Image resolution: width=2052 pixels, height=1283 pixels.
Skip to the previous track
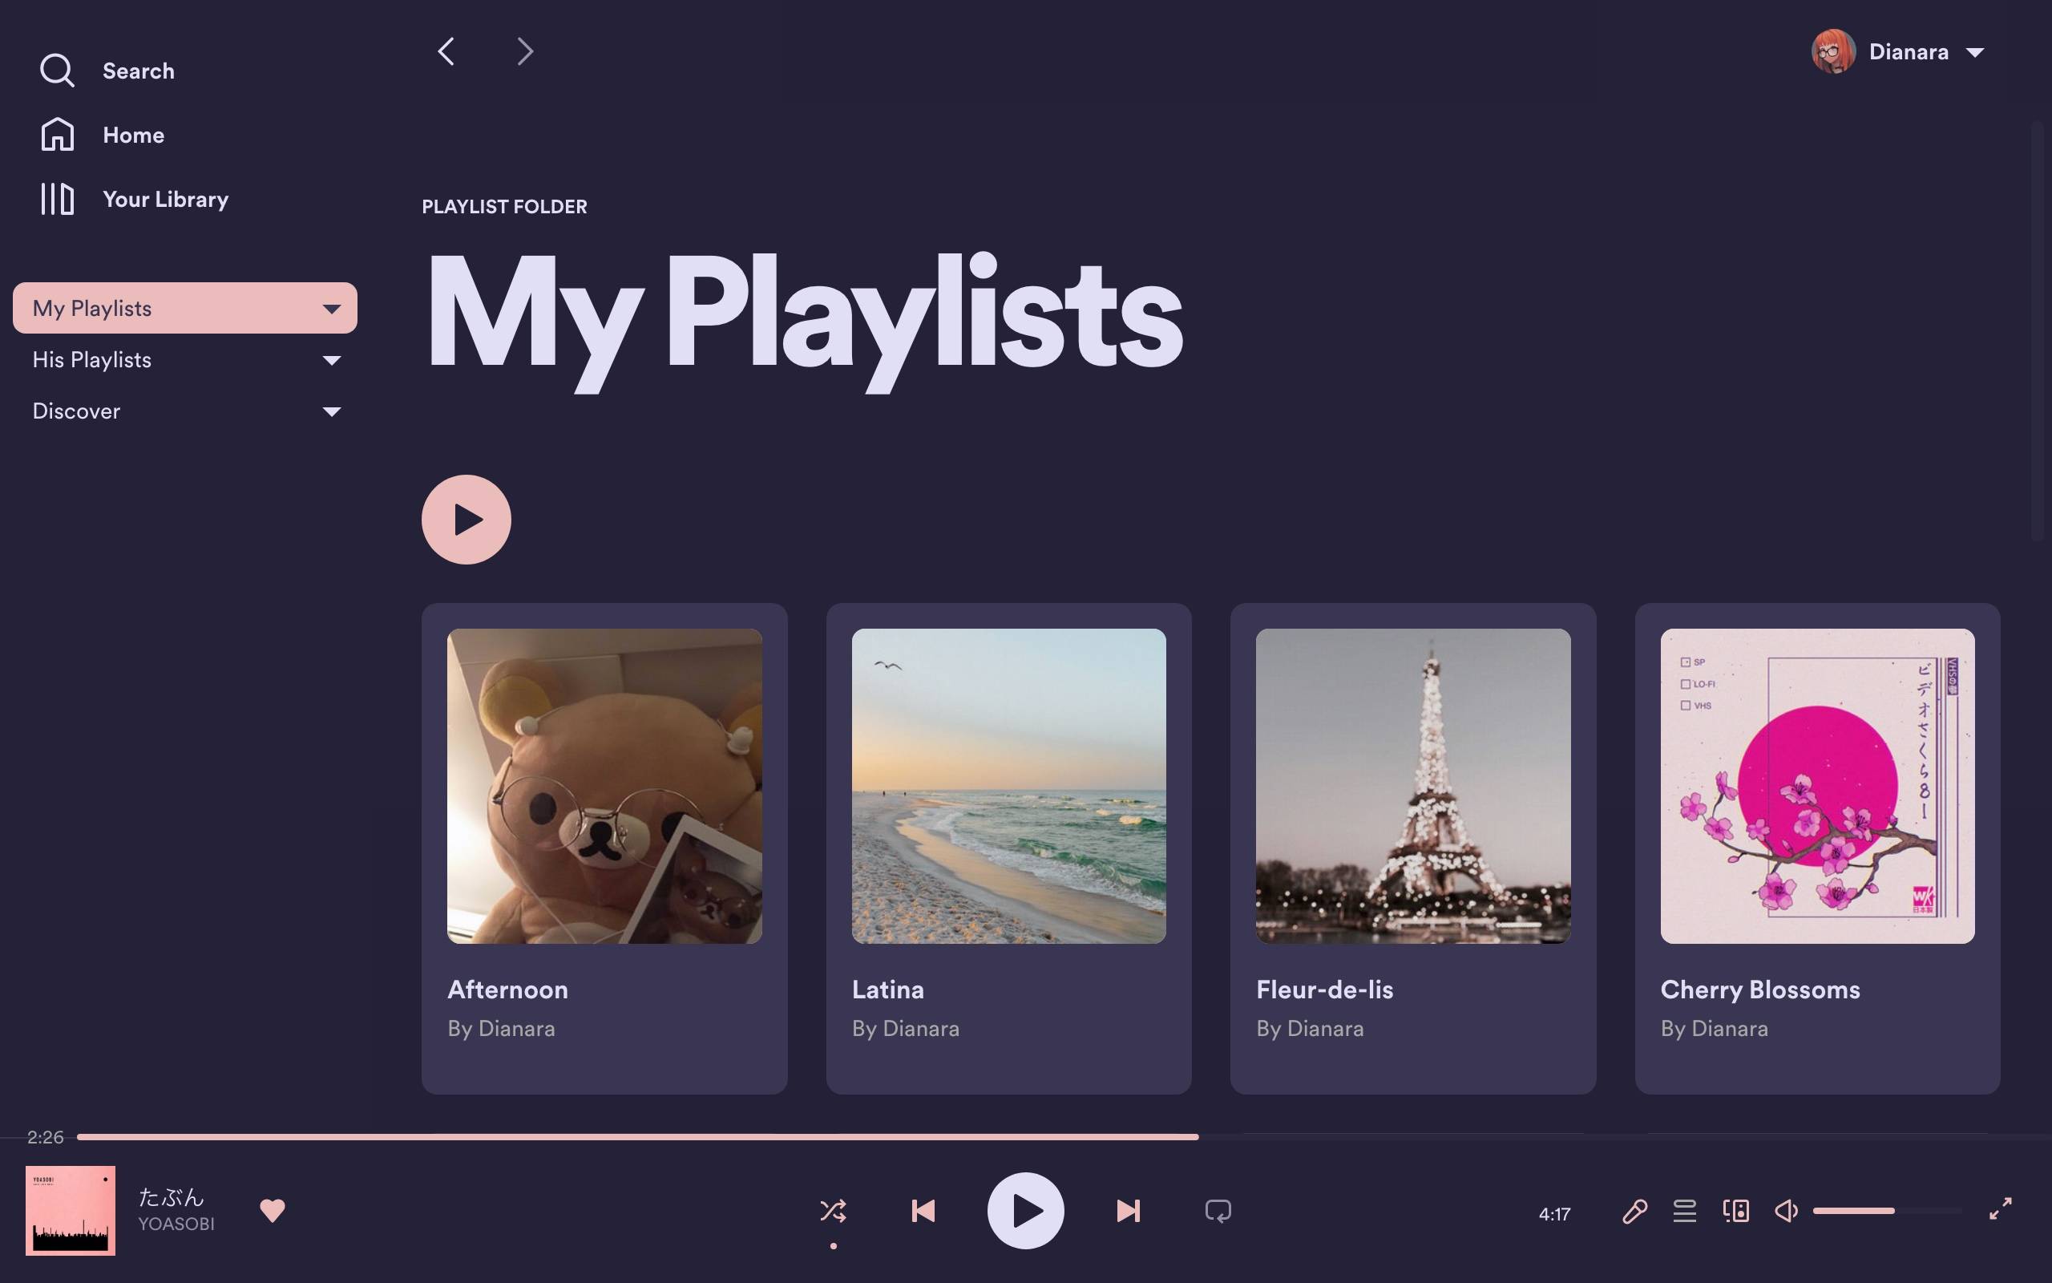[923, 1211]
